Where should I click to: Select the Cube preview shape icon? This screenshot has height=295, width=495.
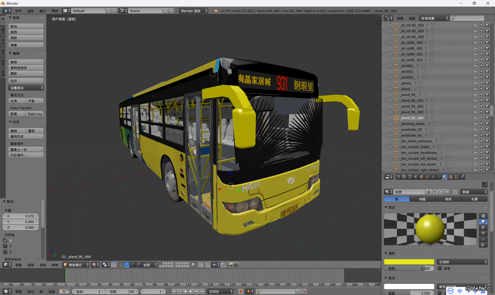483,227
